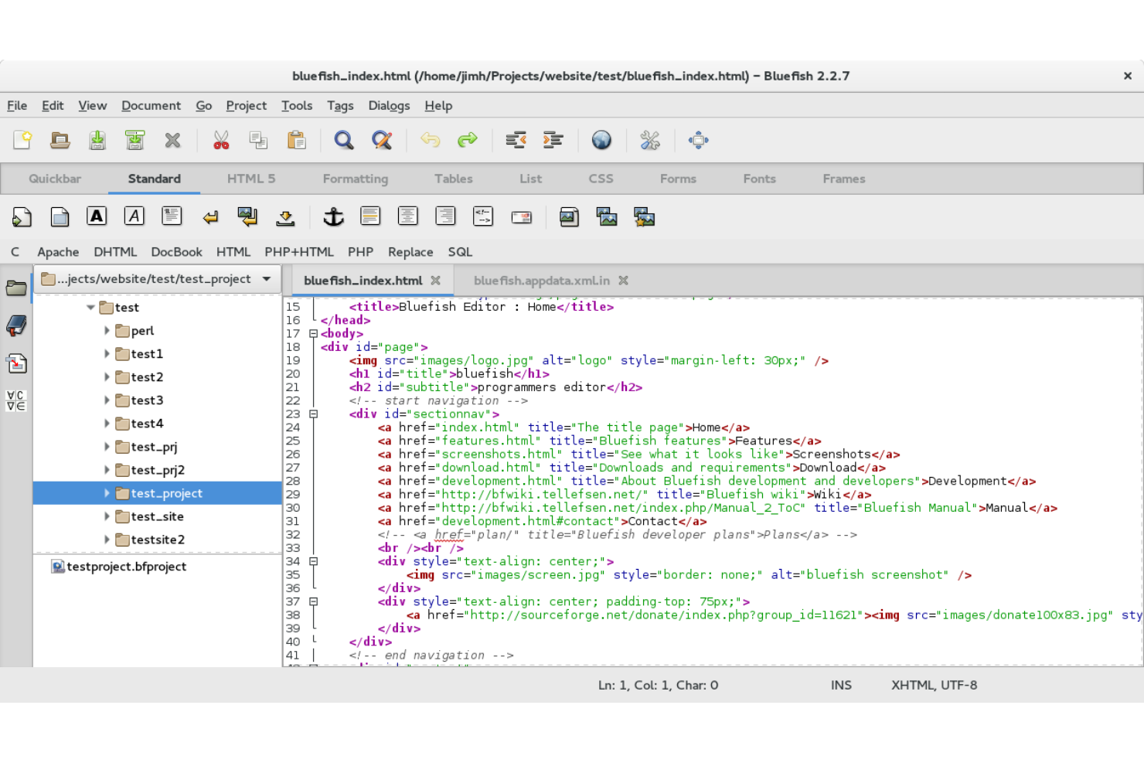The width and height of the screenshot is (1144, 763).
Task: Show character map side panel tab
Action: [16, 400]
